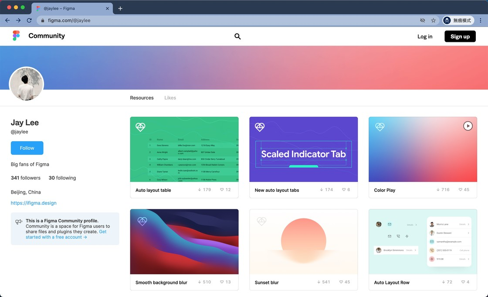Click the Auto Layout Row title
Viewport: 488px width, 297px height.
pyautogui.click(x=392, y=283)
